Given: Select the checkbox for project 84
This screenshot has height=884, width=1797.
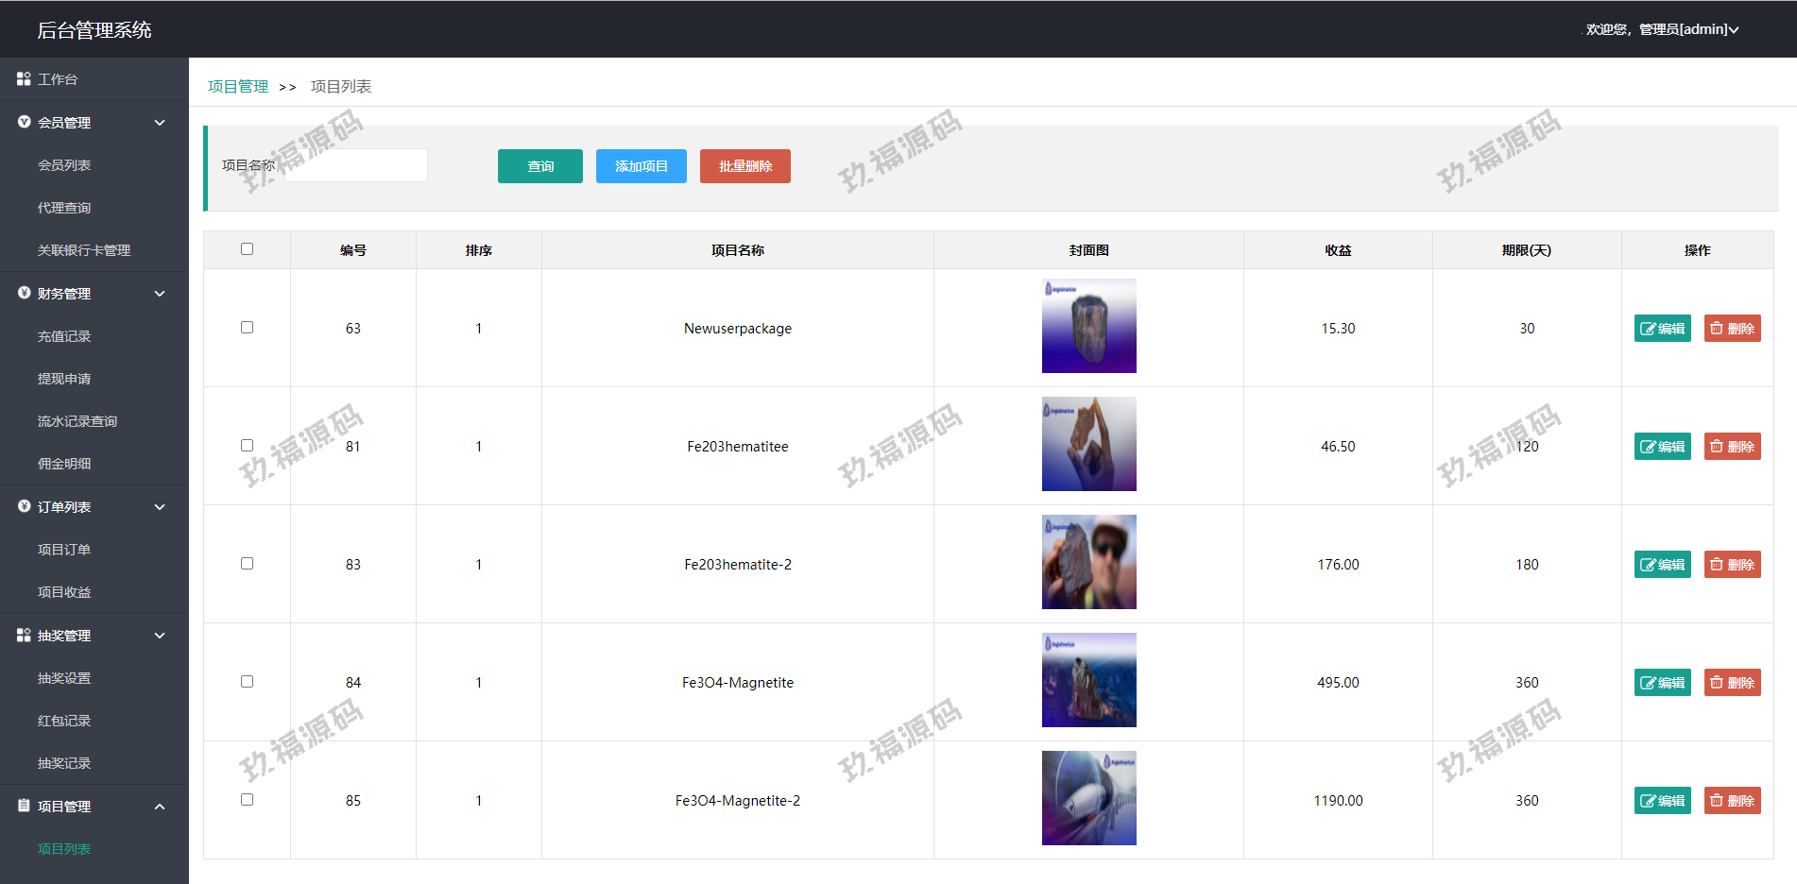Looking at the screenshot, I should pyautogui.click(x=247, y=682).
